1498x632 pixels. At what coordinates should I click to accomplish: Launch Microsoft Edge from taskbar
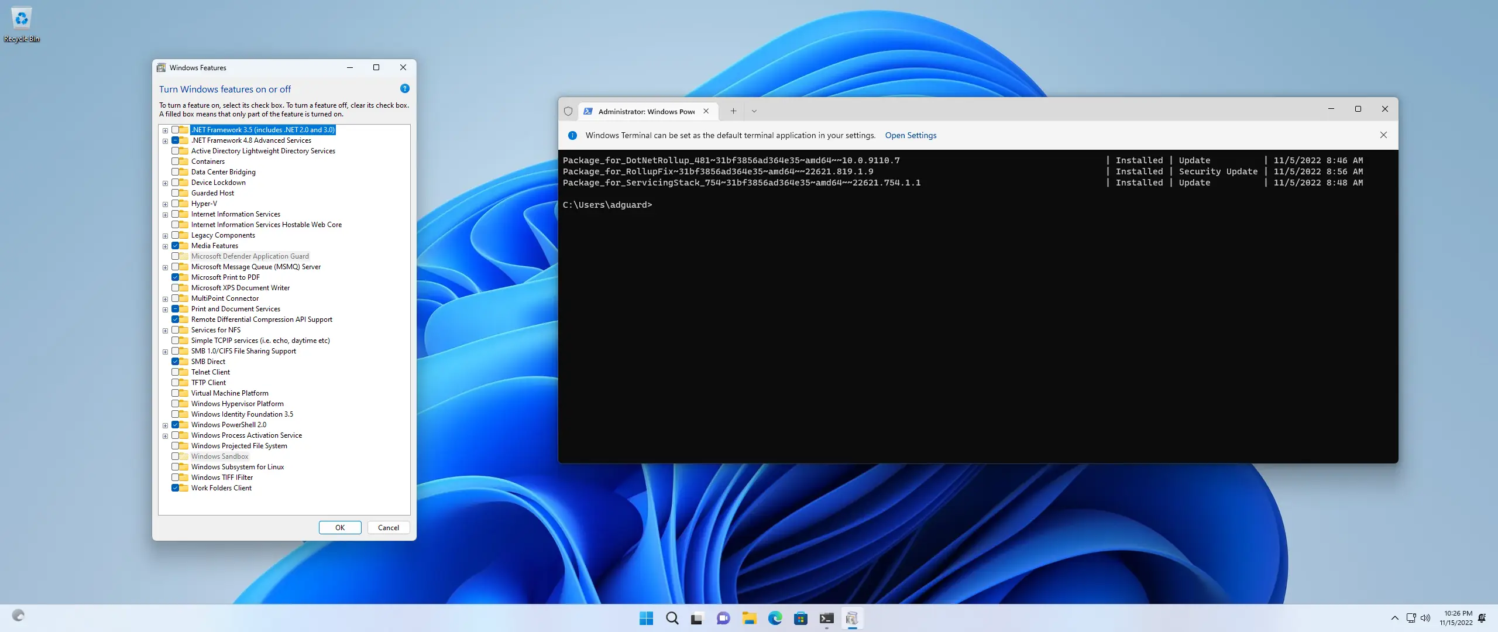pyautogui.click(x=775, y=619)
